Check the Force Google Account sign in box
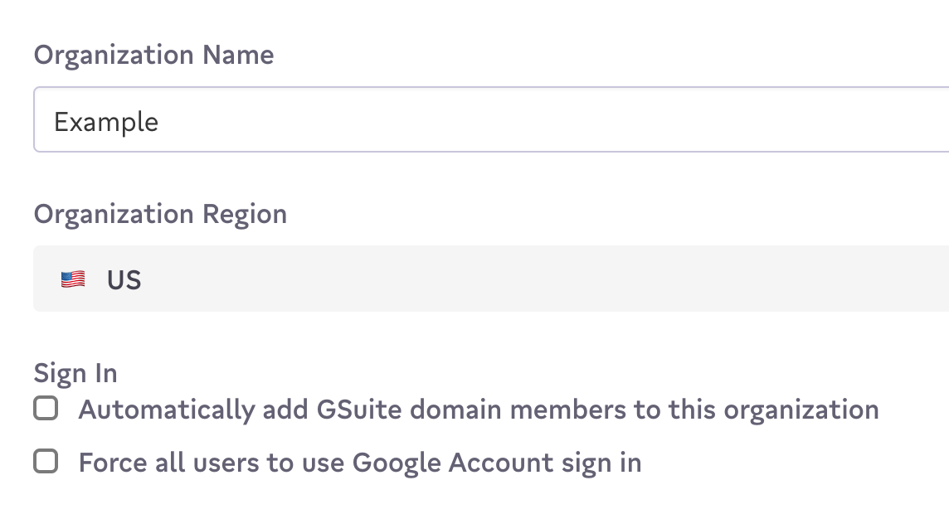The width and height of the screenshot is (949, 514). [x=46, y=462]
